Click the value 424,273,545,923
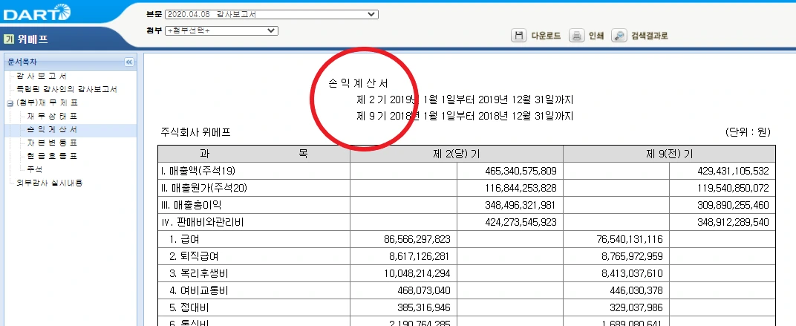 521,223
